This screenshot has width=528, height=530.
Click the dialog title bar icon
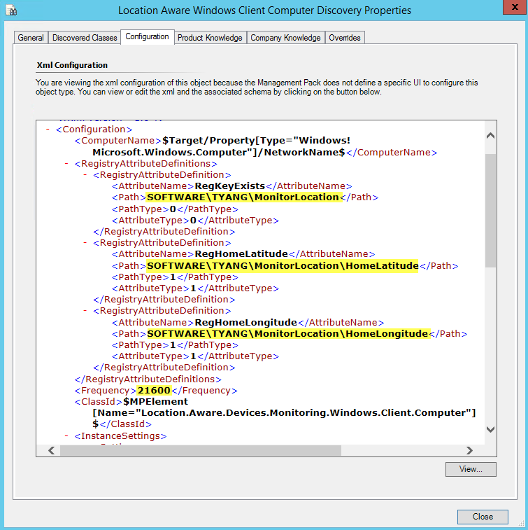coord(11,11)
